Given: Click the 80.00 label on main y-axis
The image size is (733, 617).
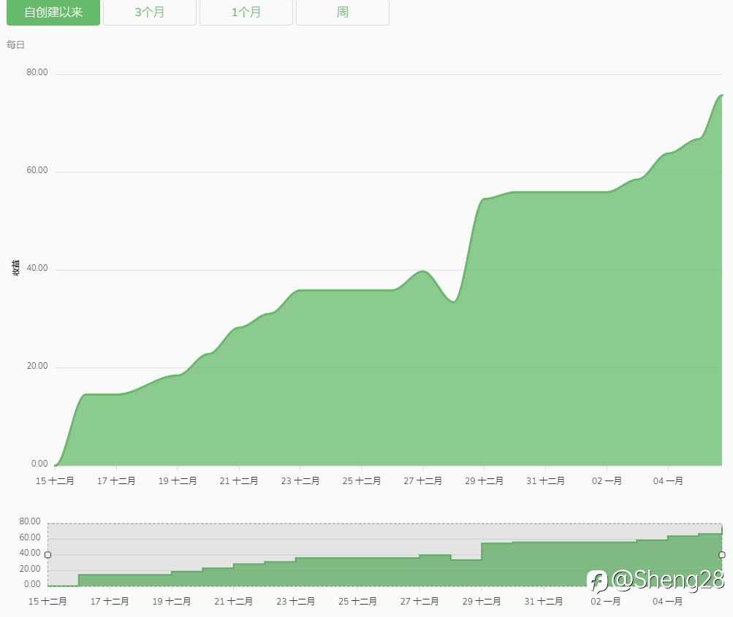Looking at the screenshot, I should tap(37, 72).
